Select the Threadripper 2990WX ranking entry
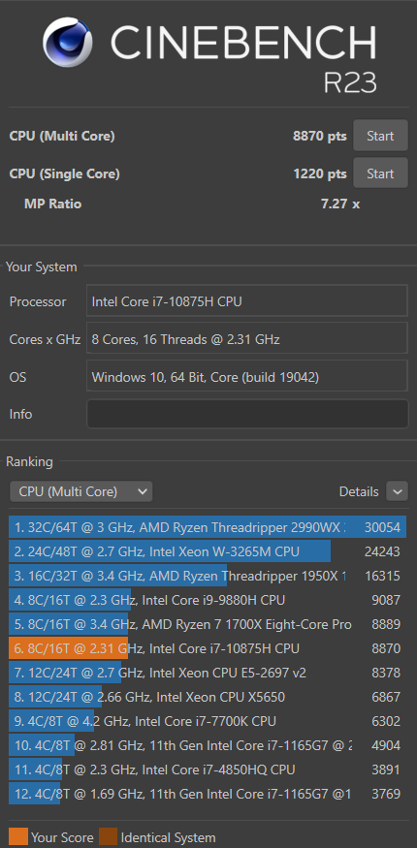The height and width of the screenshot is (848, 417). 208,527
